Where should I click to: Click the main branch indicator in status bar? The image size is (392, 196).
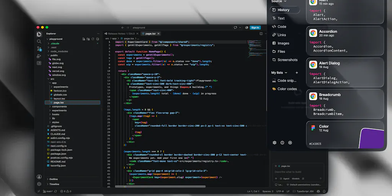point(48,191)
